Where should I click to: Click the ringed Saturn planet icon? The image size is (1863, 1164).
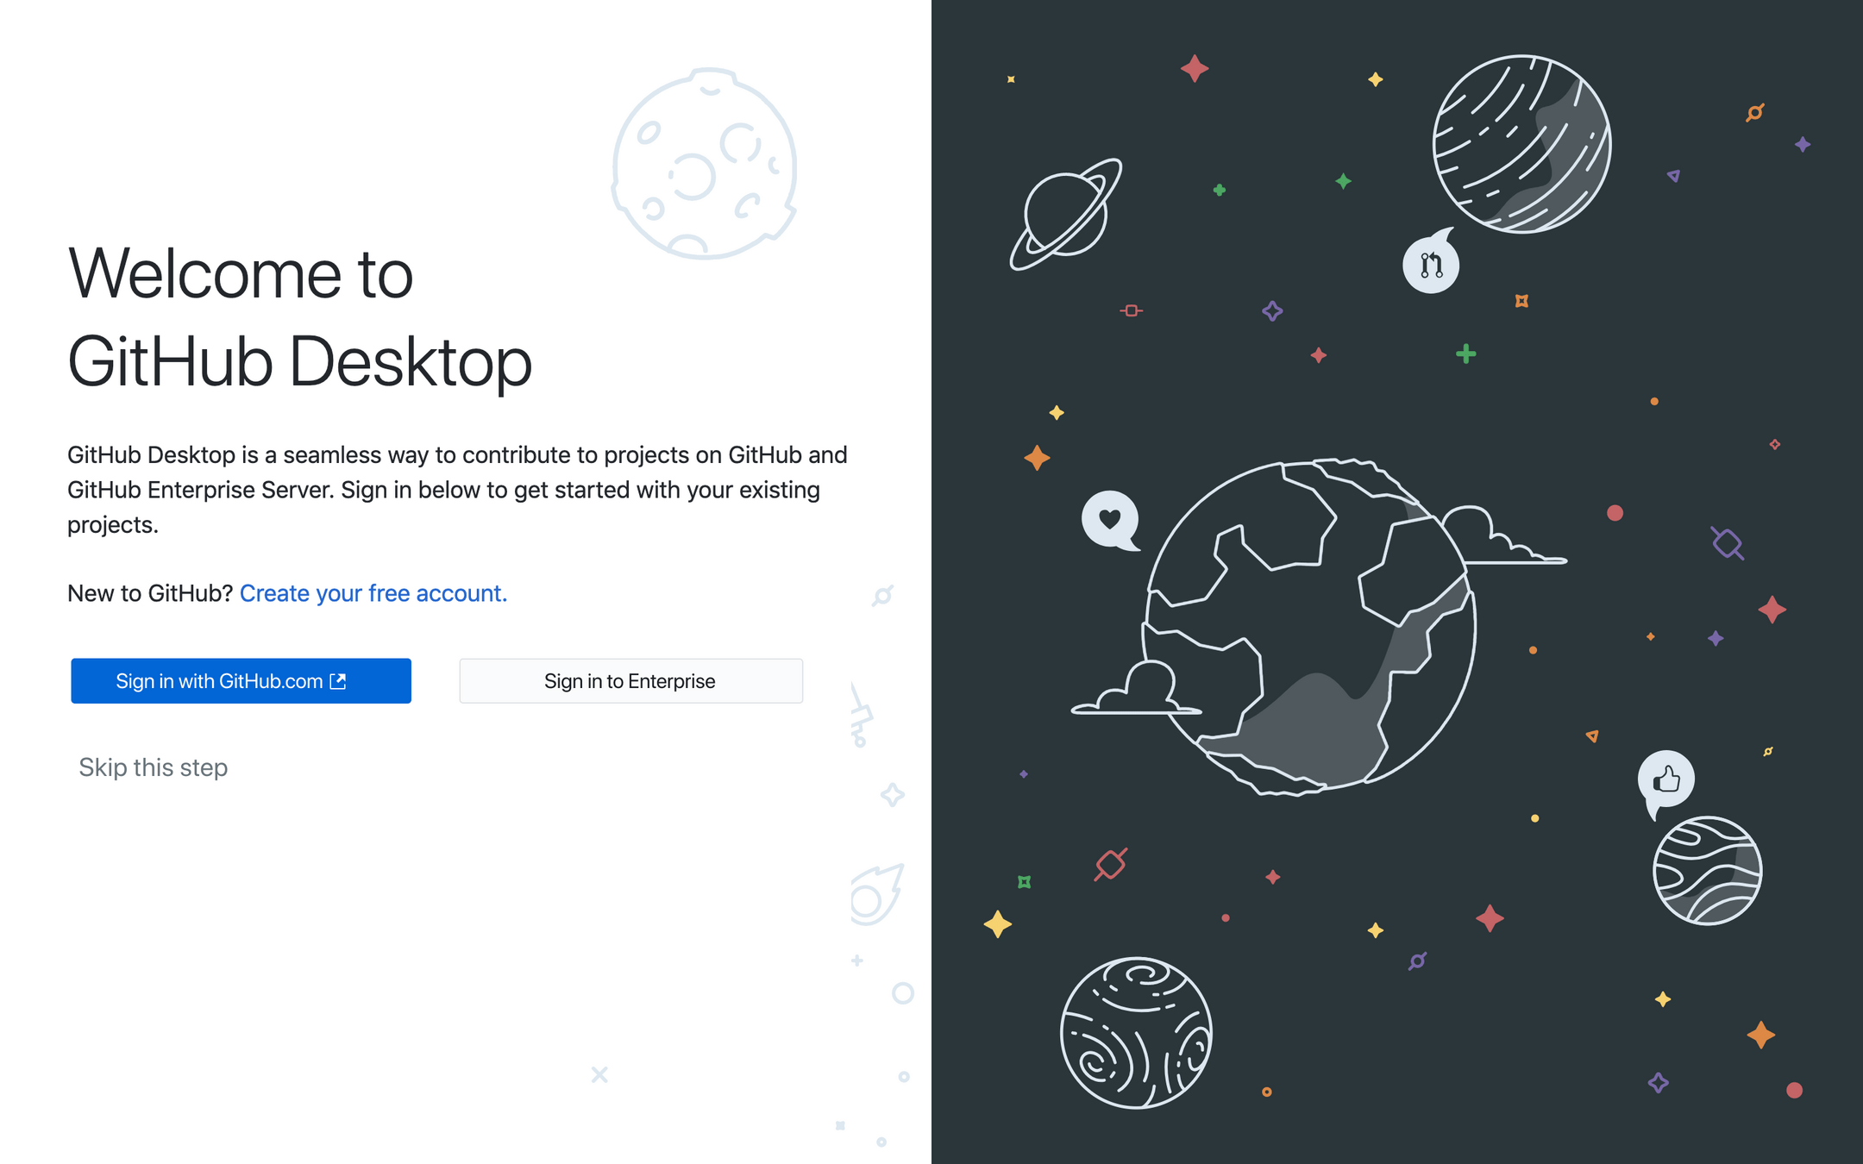1066,215
